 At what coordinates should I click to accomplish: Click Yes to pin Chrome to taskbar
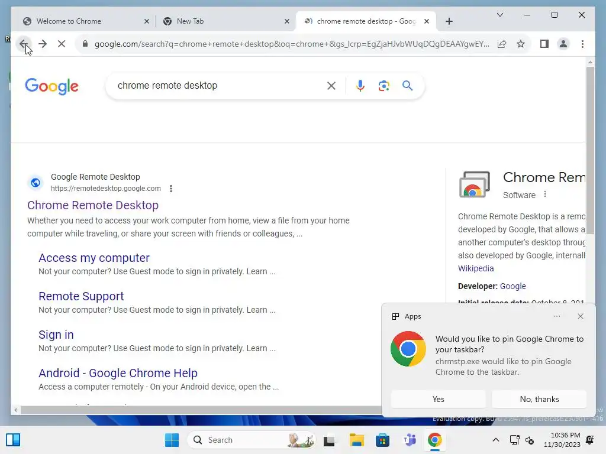coord(439,399)
